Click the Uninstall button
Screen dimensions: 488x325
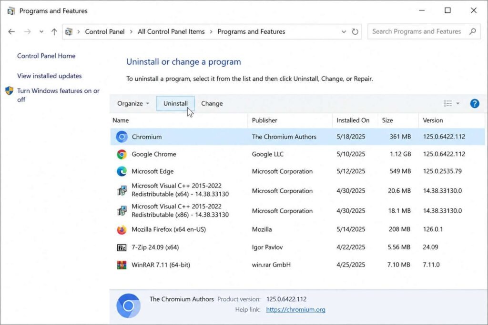click(175, 103)
